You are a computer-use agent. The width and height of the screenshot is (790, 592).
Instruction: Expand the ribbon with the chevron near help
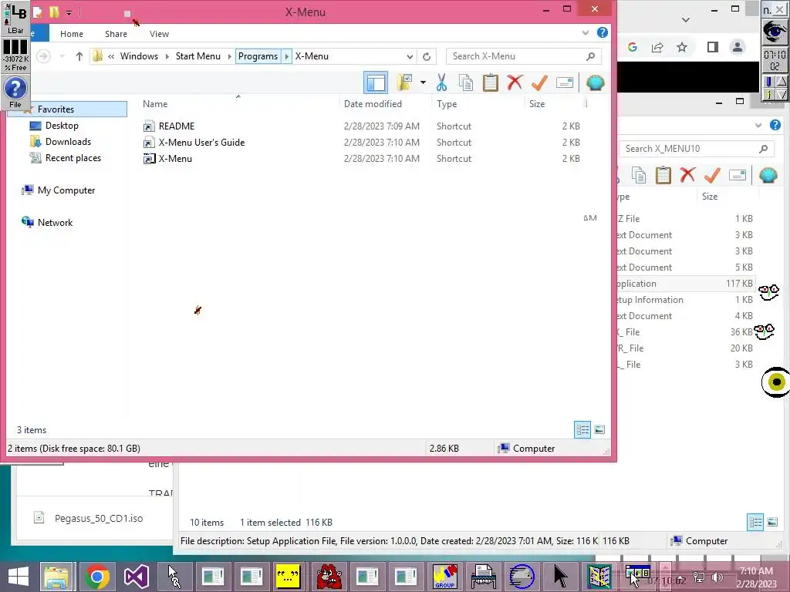pyautogui.click(x=586, y=32)
